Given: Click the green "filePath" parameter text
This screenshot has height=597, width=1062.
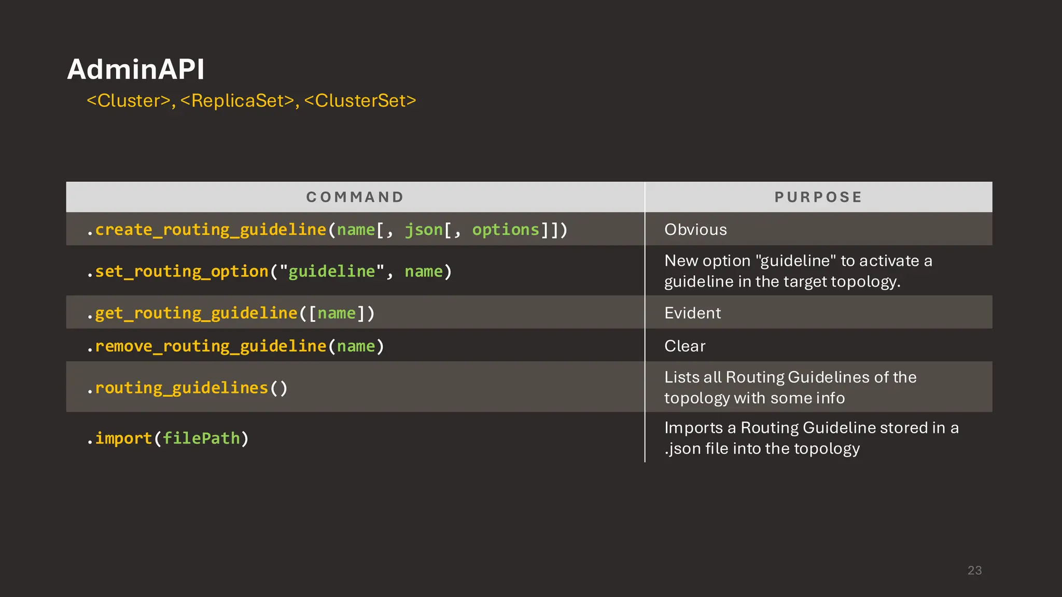Looking at the screenshot, I should click(201, 438).
